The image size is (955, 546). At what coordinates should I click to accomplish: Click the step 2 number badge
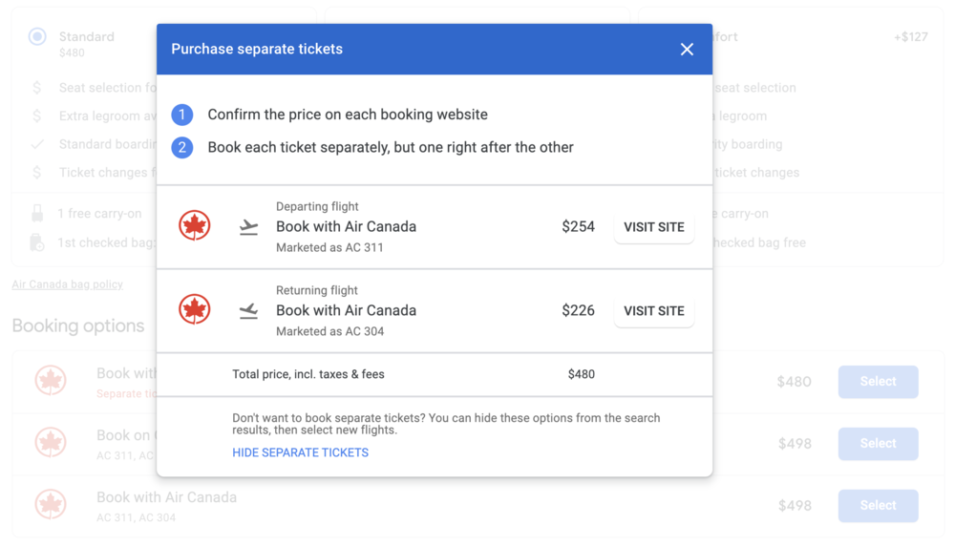[182, 148]
